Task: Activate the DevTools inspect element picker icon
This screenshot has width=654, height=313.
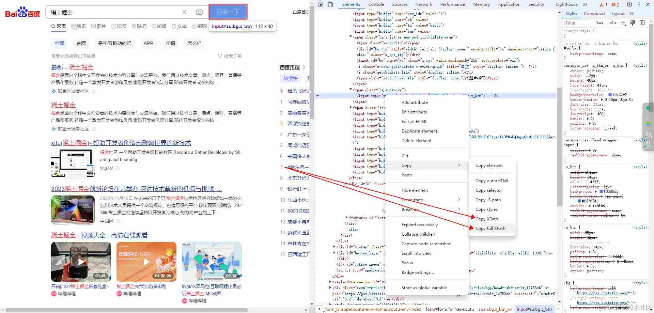Action: (320, 4)
